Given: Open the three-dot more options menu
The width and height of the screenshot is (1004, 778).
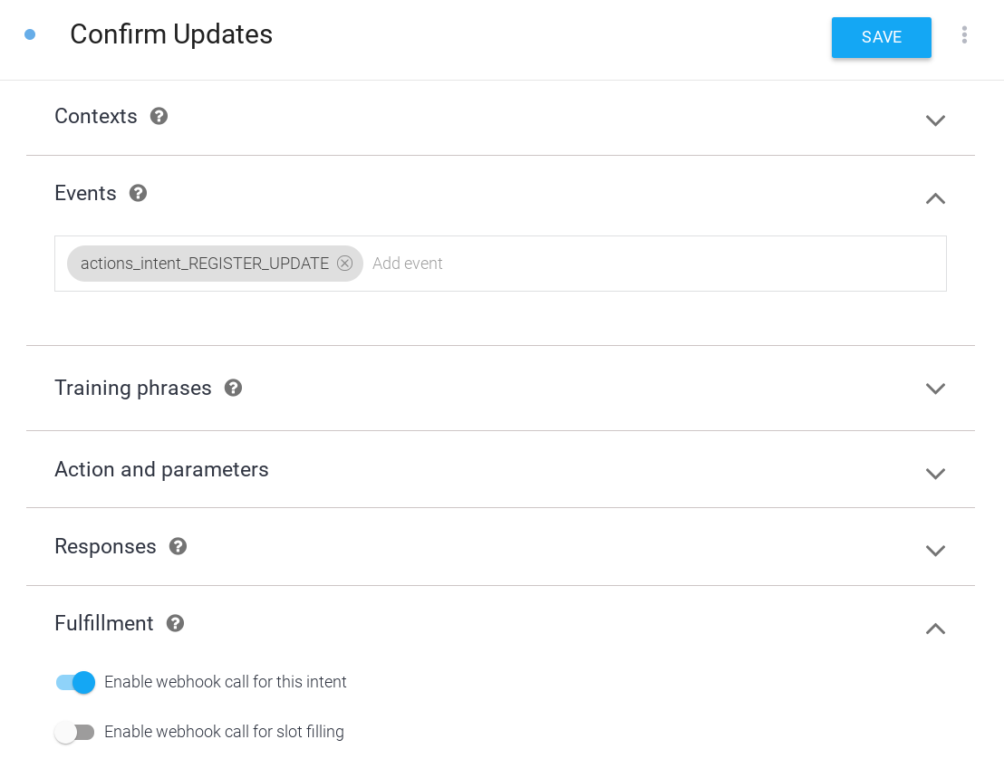Looking at the screenshot, I should (x=964, y=35).
